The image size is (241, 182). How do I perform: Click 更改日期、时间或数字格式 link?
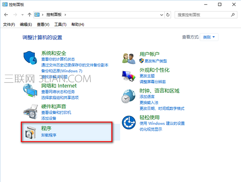click(162, 108)
